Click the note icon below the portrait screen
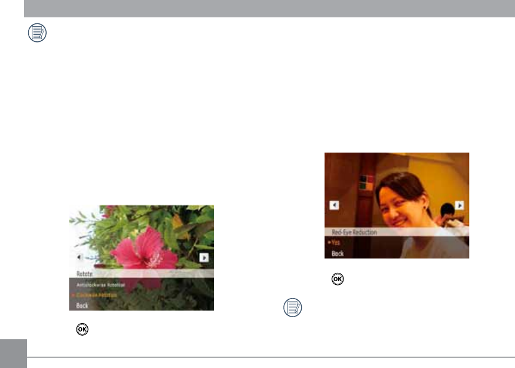 tap(292, 308)
